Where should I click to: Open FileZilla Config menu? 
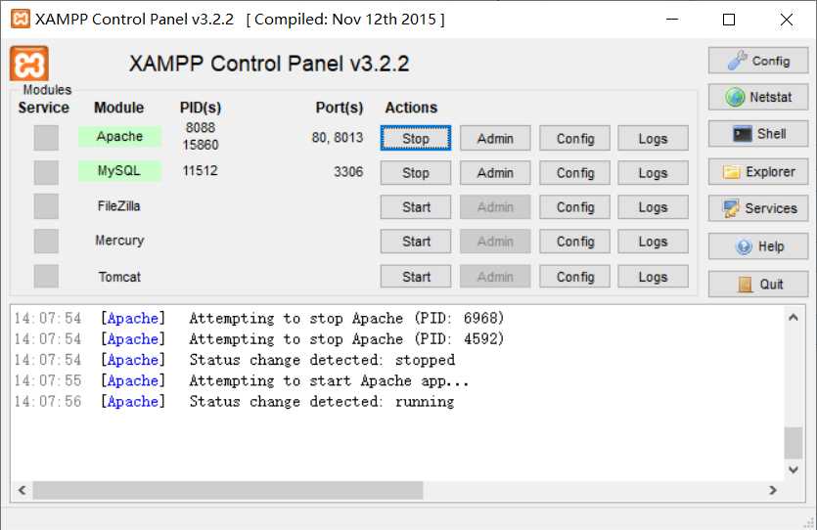574,206
